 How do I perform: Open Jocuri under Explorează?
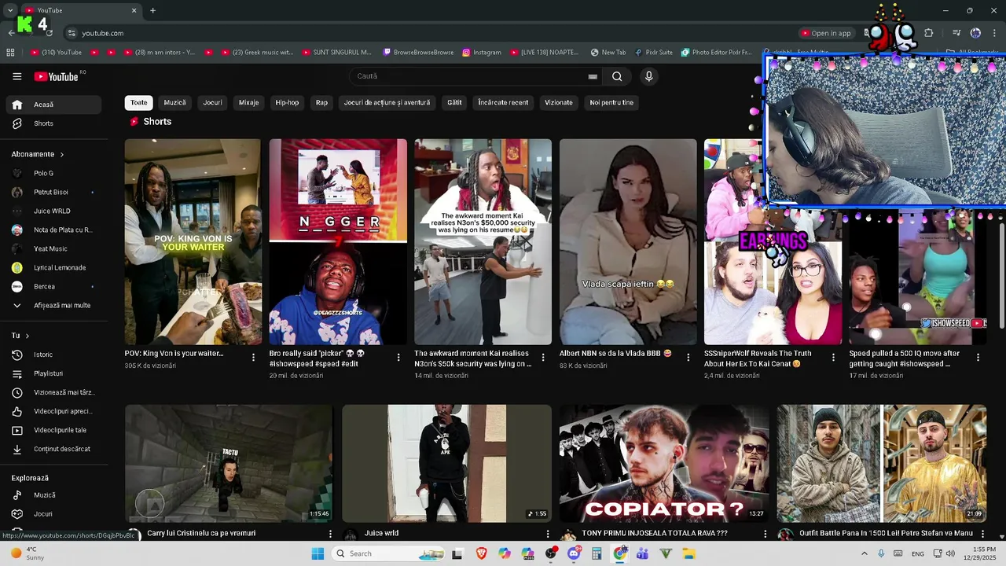click(53, 514)
